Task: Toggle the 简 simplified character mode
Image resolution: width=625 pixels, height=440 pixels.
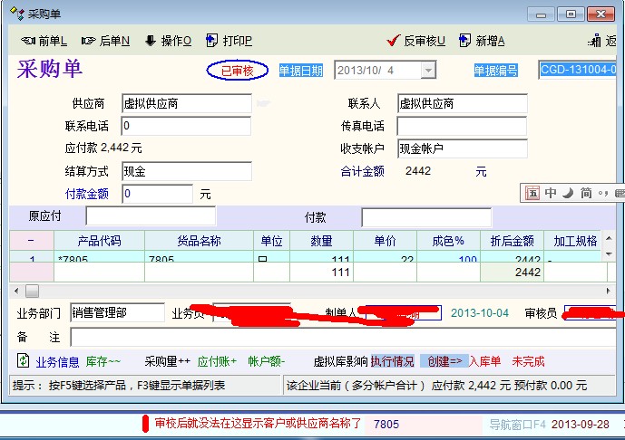Action: coord(586,193)
